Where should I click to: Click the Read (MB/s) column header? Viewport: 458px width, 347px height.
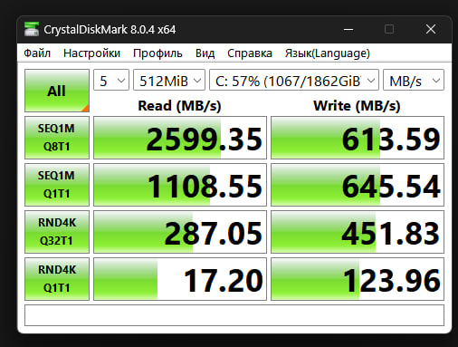(179, 106)
